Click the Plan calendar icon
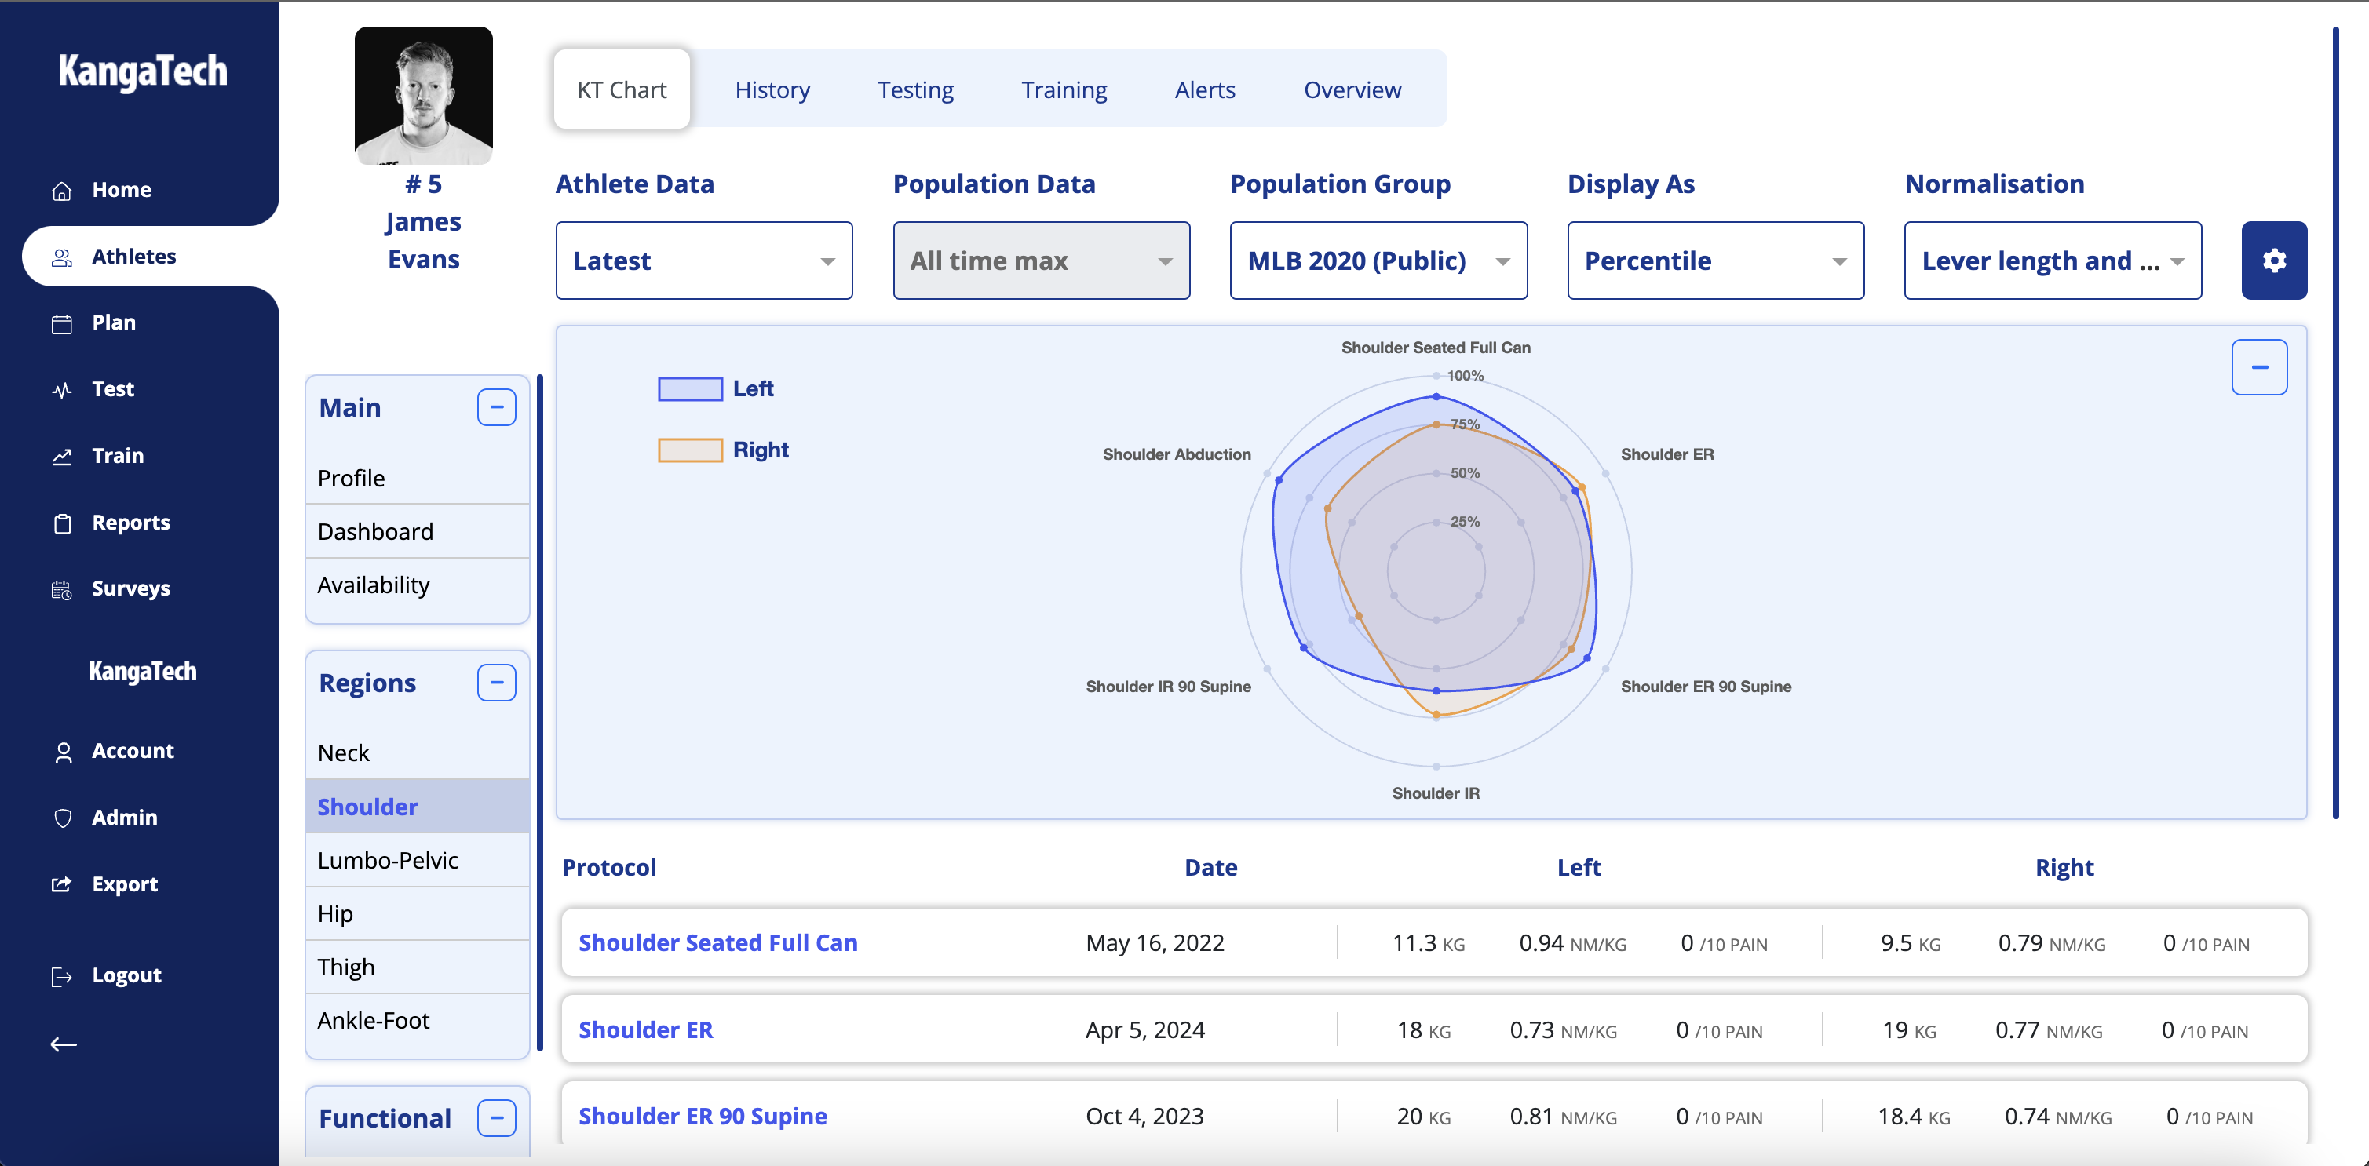Viewport: 2369px width, 1166px height. pyautogui.click(x=61, y=324)
